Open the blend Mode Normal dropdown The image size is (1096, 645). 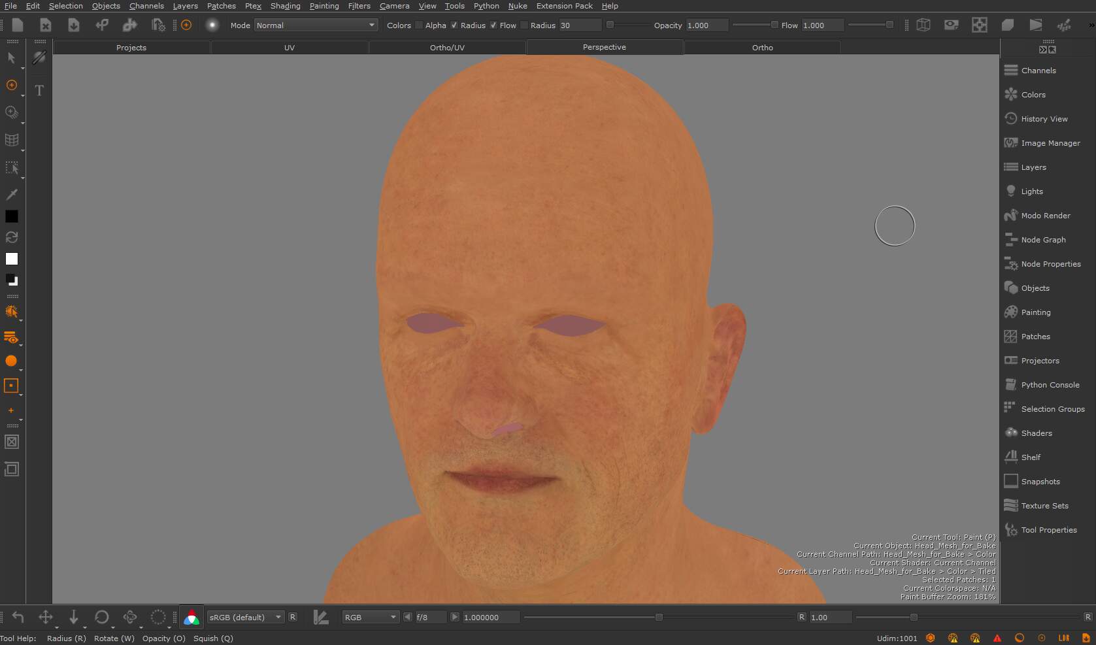click(x=316, y=25)
